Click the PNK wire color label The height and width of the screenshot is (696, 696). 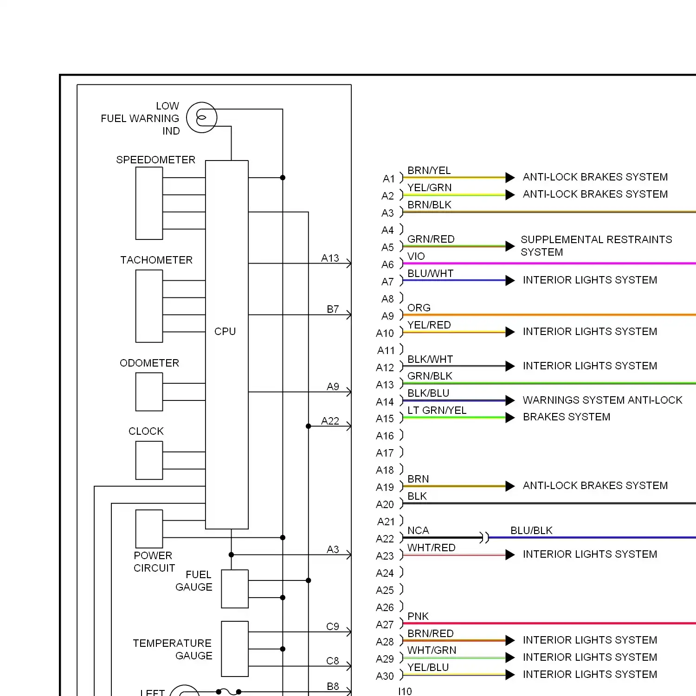point(418,616)
